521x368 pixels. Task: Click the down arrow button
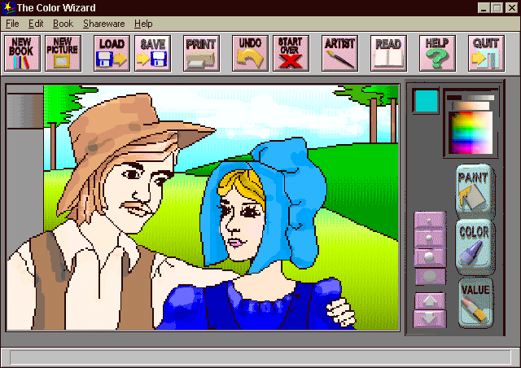430,318
